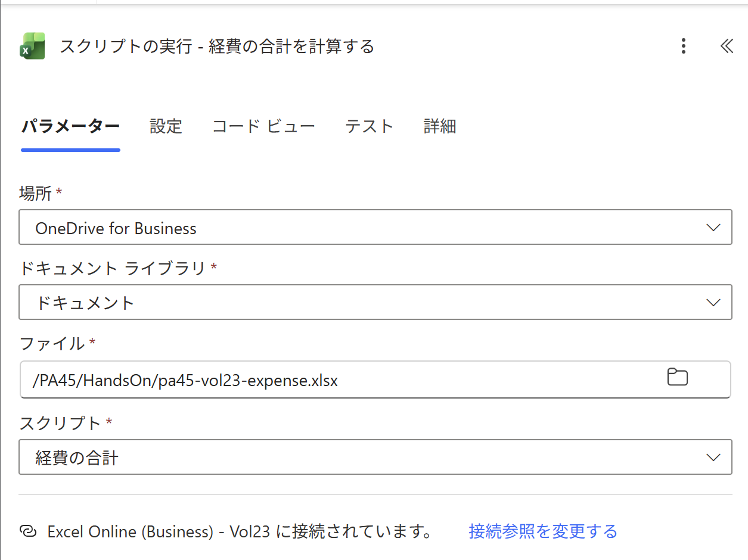748x560 pixels.
Task: Click the Excel Online connection status text
Action: coord(240,531)
